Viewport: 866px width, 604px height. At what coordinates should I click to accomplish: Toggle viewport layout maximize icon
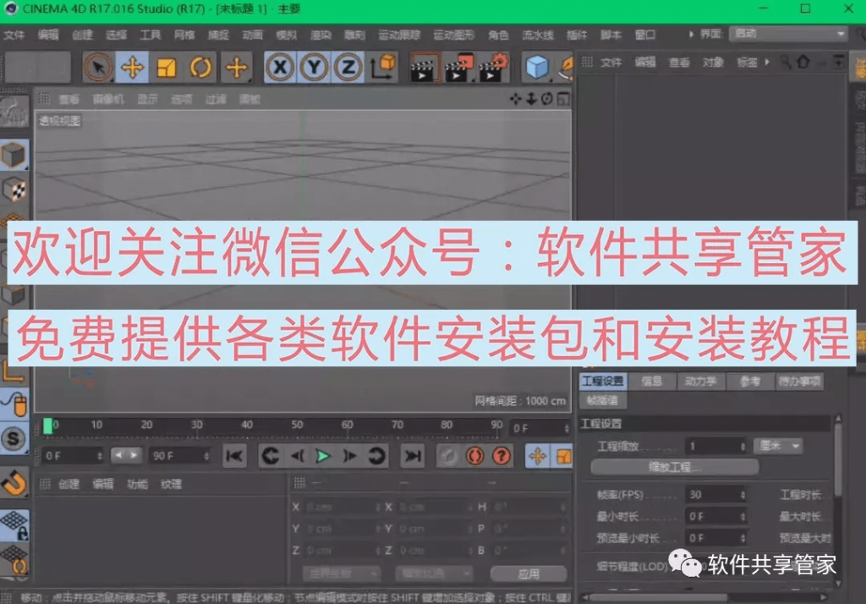click(x=562, y=99)
